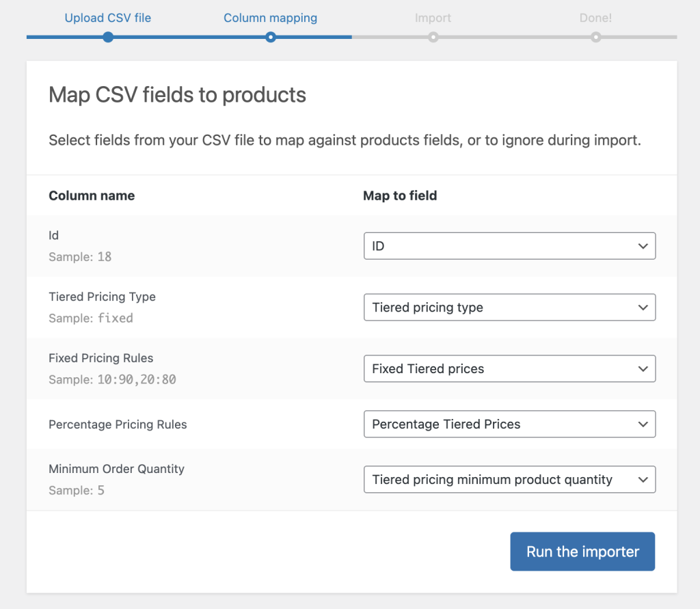Viewport: 700px width, 609px height.
Task: Click the Map CSV fields to products heading
Action: click(177, 94)
